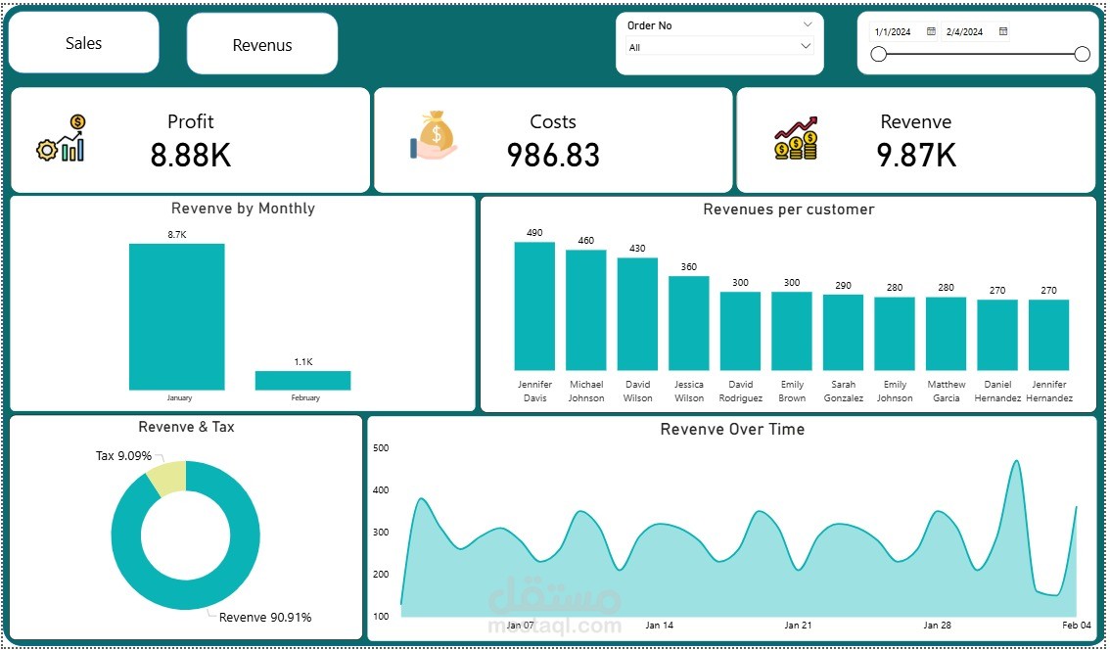Open the end date calendar picker icon

1003,31
